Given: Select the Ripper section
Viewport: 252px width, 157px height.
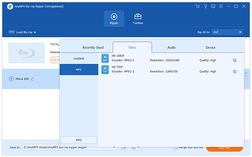Looking at the screenshot, I should point(114,19).
